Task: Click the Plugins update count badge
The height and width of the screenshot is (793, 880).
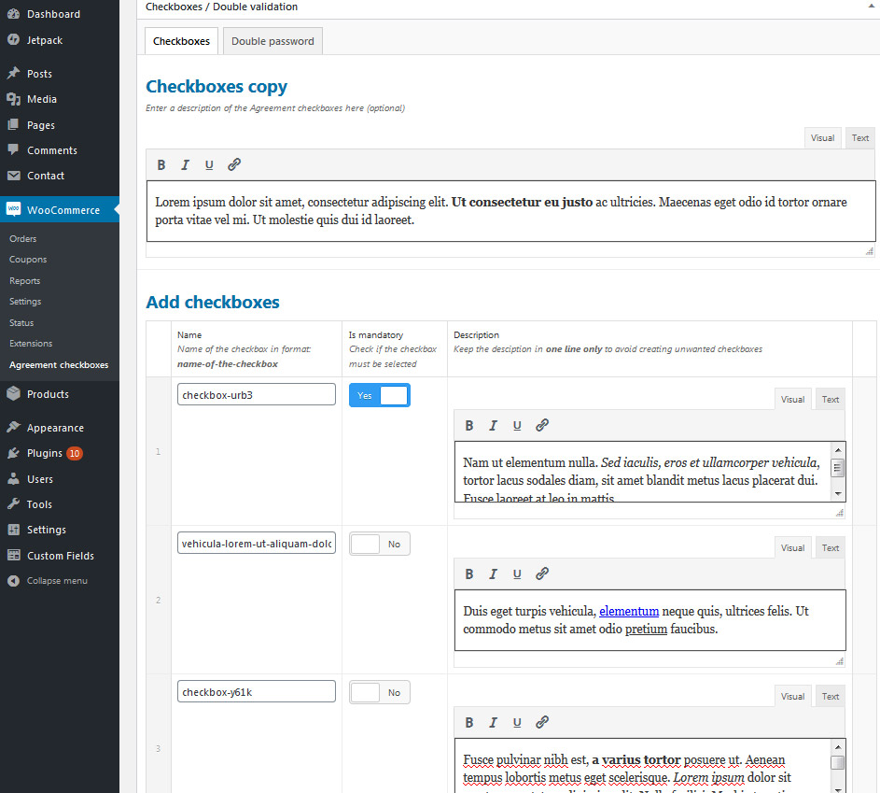Action: tap(75, 453)
